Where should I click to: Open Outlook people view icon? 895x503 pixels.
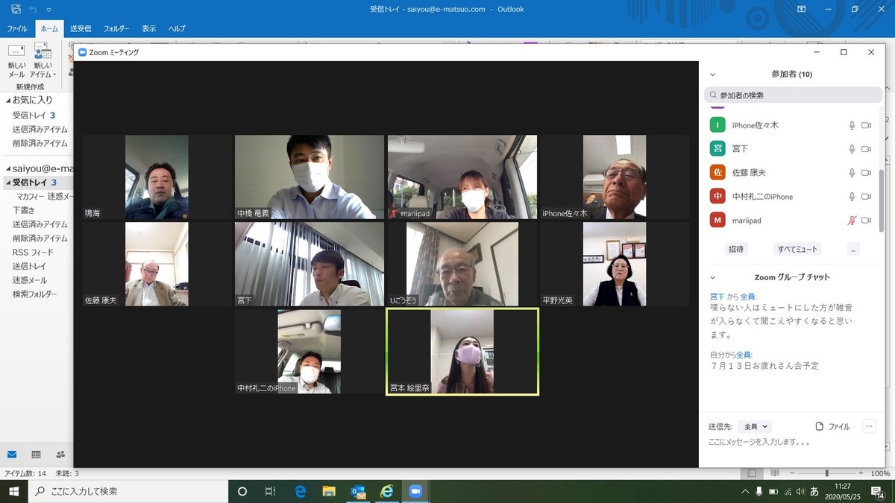60,455
